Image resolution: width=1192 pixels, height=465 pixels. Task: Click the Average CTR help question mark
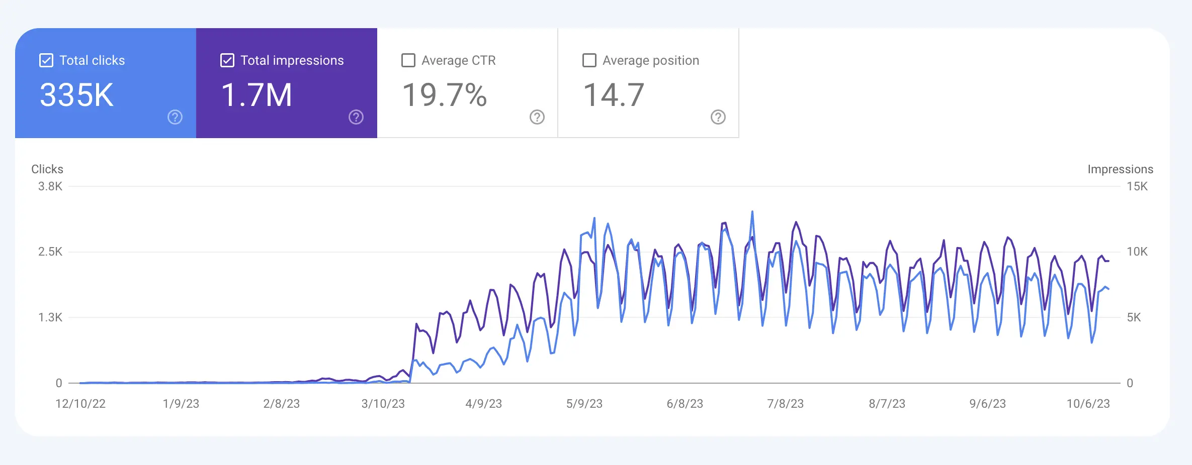537,117
